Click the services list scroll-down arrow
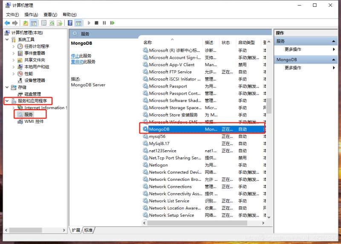Screen dimensions: 341x244 (x=269, y=217)
